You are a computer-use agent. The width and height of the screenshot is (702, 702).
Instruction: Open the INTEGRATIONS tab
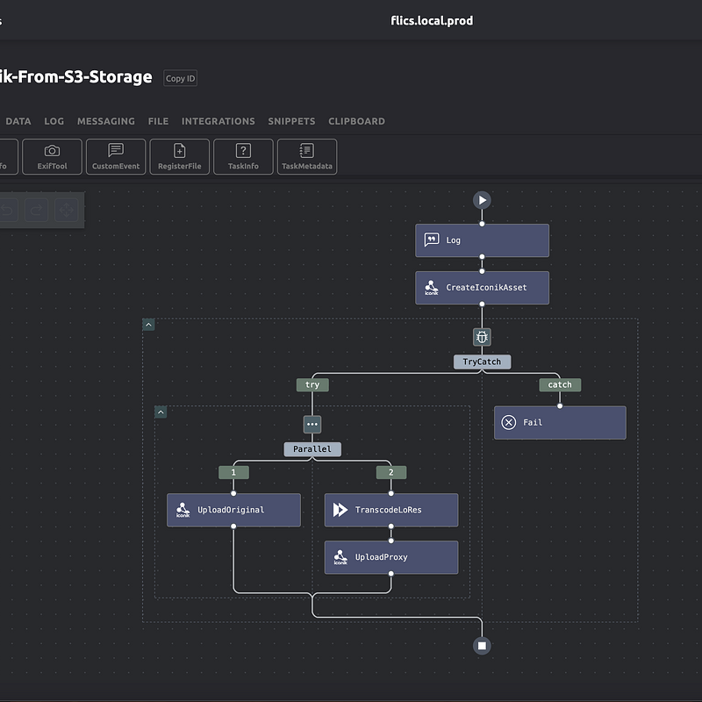[218, 121]
